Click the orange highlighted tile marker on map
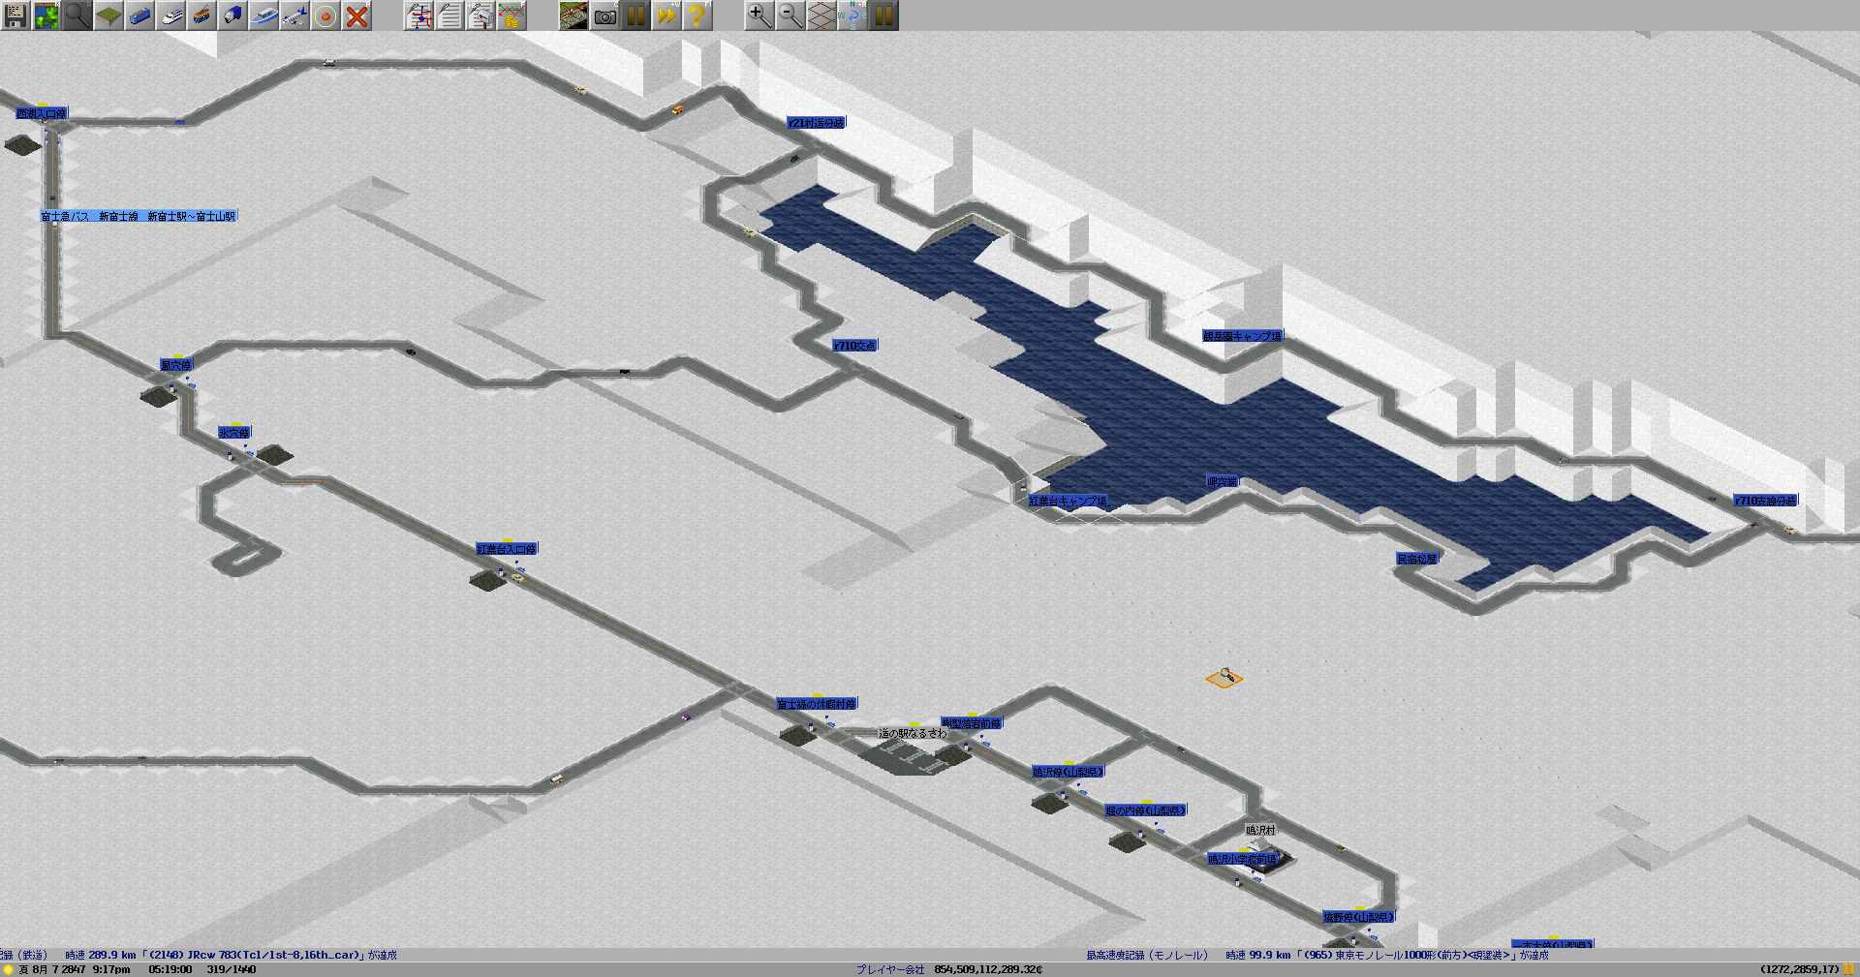 (1224, 678)
